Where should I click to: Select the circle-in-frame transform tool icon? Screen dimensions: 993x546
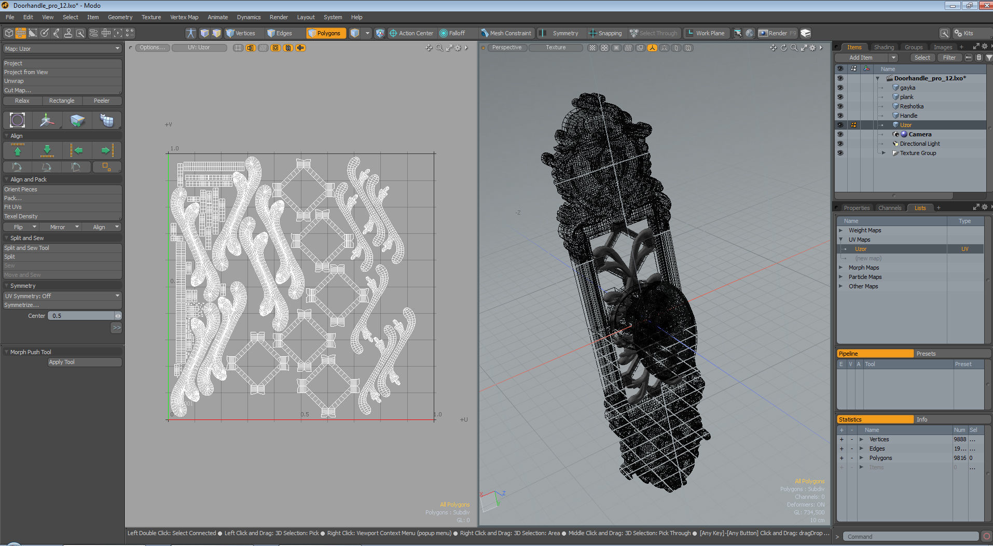tap(17, 120)
